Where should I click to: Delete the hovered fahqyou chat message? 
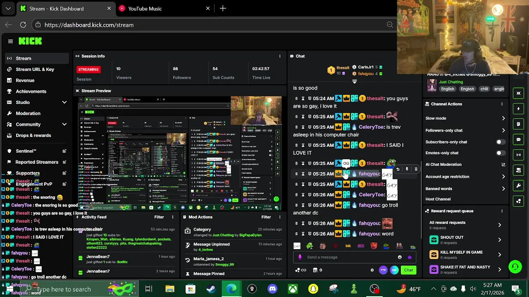(x=416, y=169)
